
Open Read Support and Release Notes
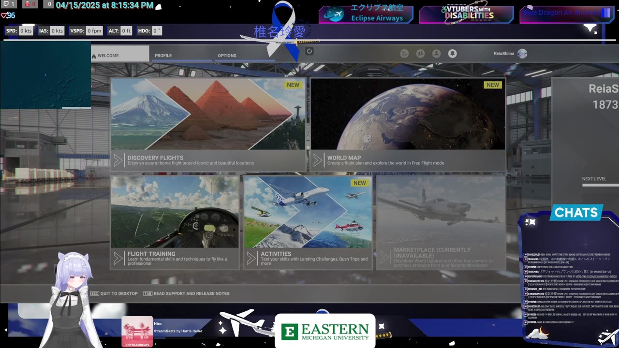coord(192,293)
